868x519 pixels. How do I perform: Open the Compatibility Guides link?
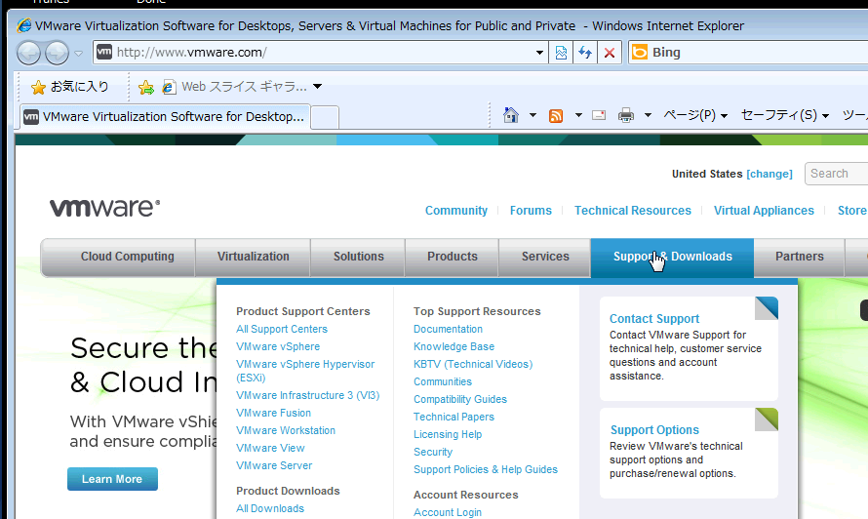point(460,399)
